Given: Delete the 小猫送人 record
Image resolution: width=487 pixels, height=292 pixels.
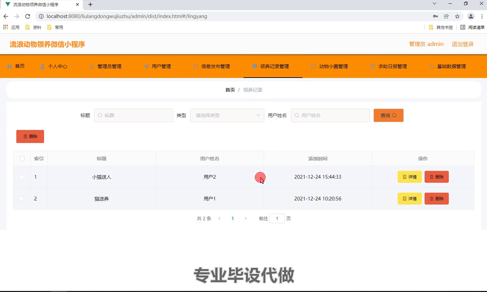Looking at the screenshot, I should (437, 177).
